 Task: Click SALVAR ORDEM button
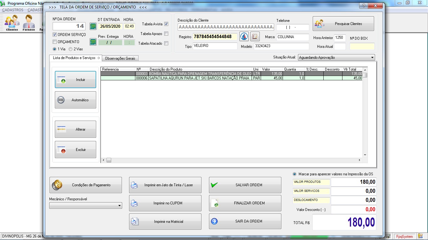pos(245,185)
